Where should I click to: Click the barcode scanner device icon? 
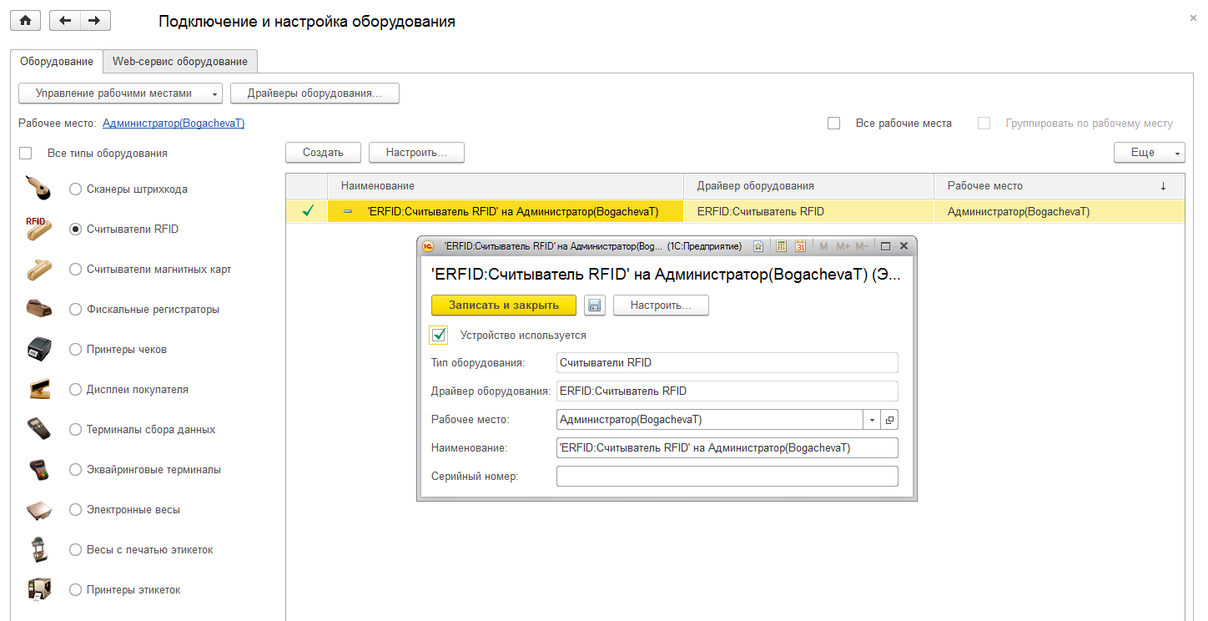38,189
